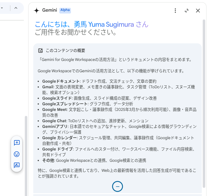
Task: Open the three-dot more options menu
Action: pyautogui.click(x=175, y=11)
